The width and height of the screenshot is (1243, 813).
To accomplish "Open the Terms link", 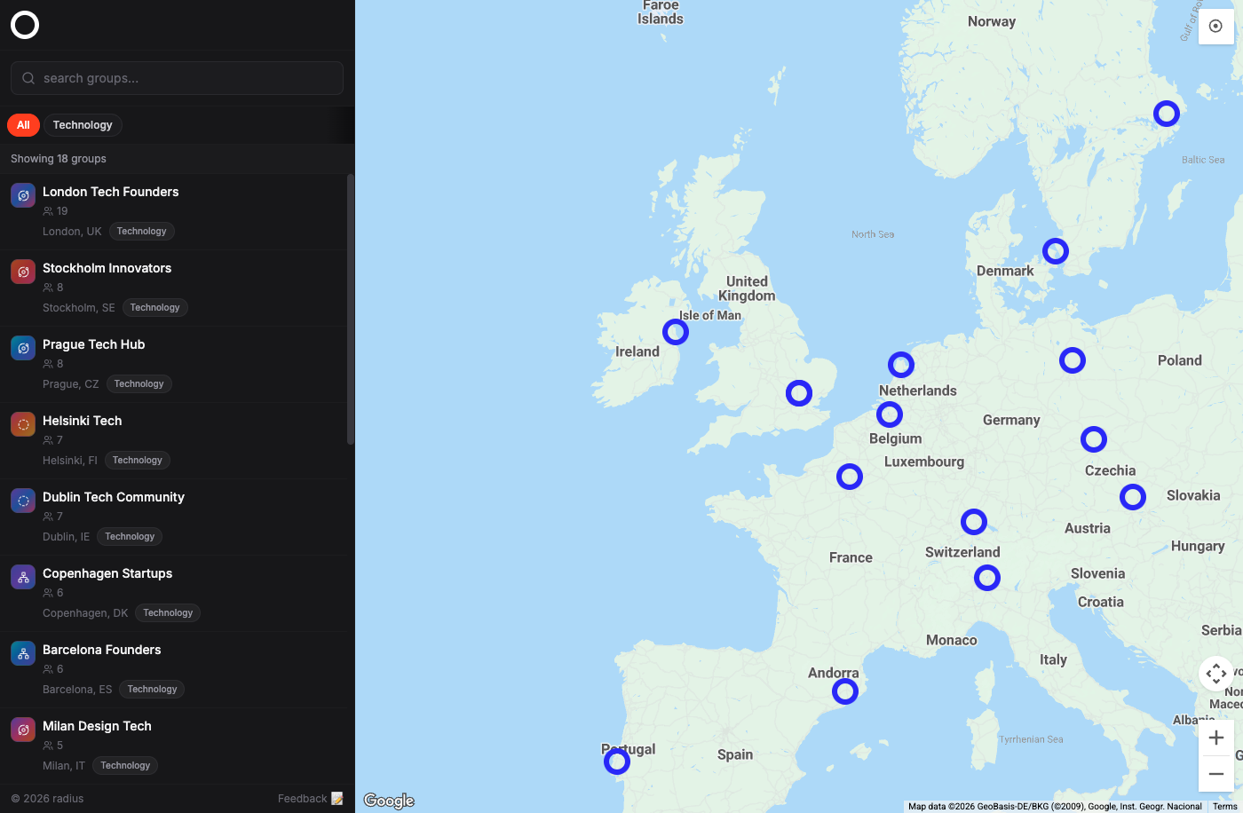I will 1224,806.
